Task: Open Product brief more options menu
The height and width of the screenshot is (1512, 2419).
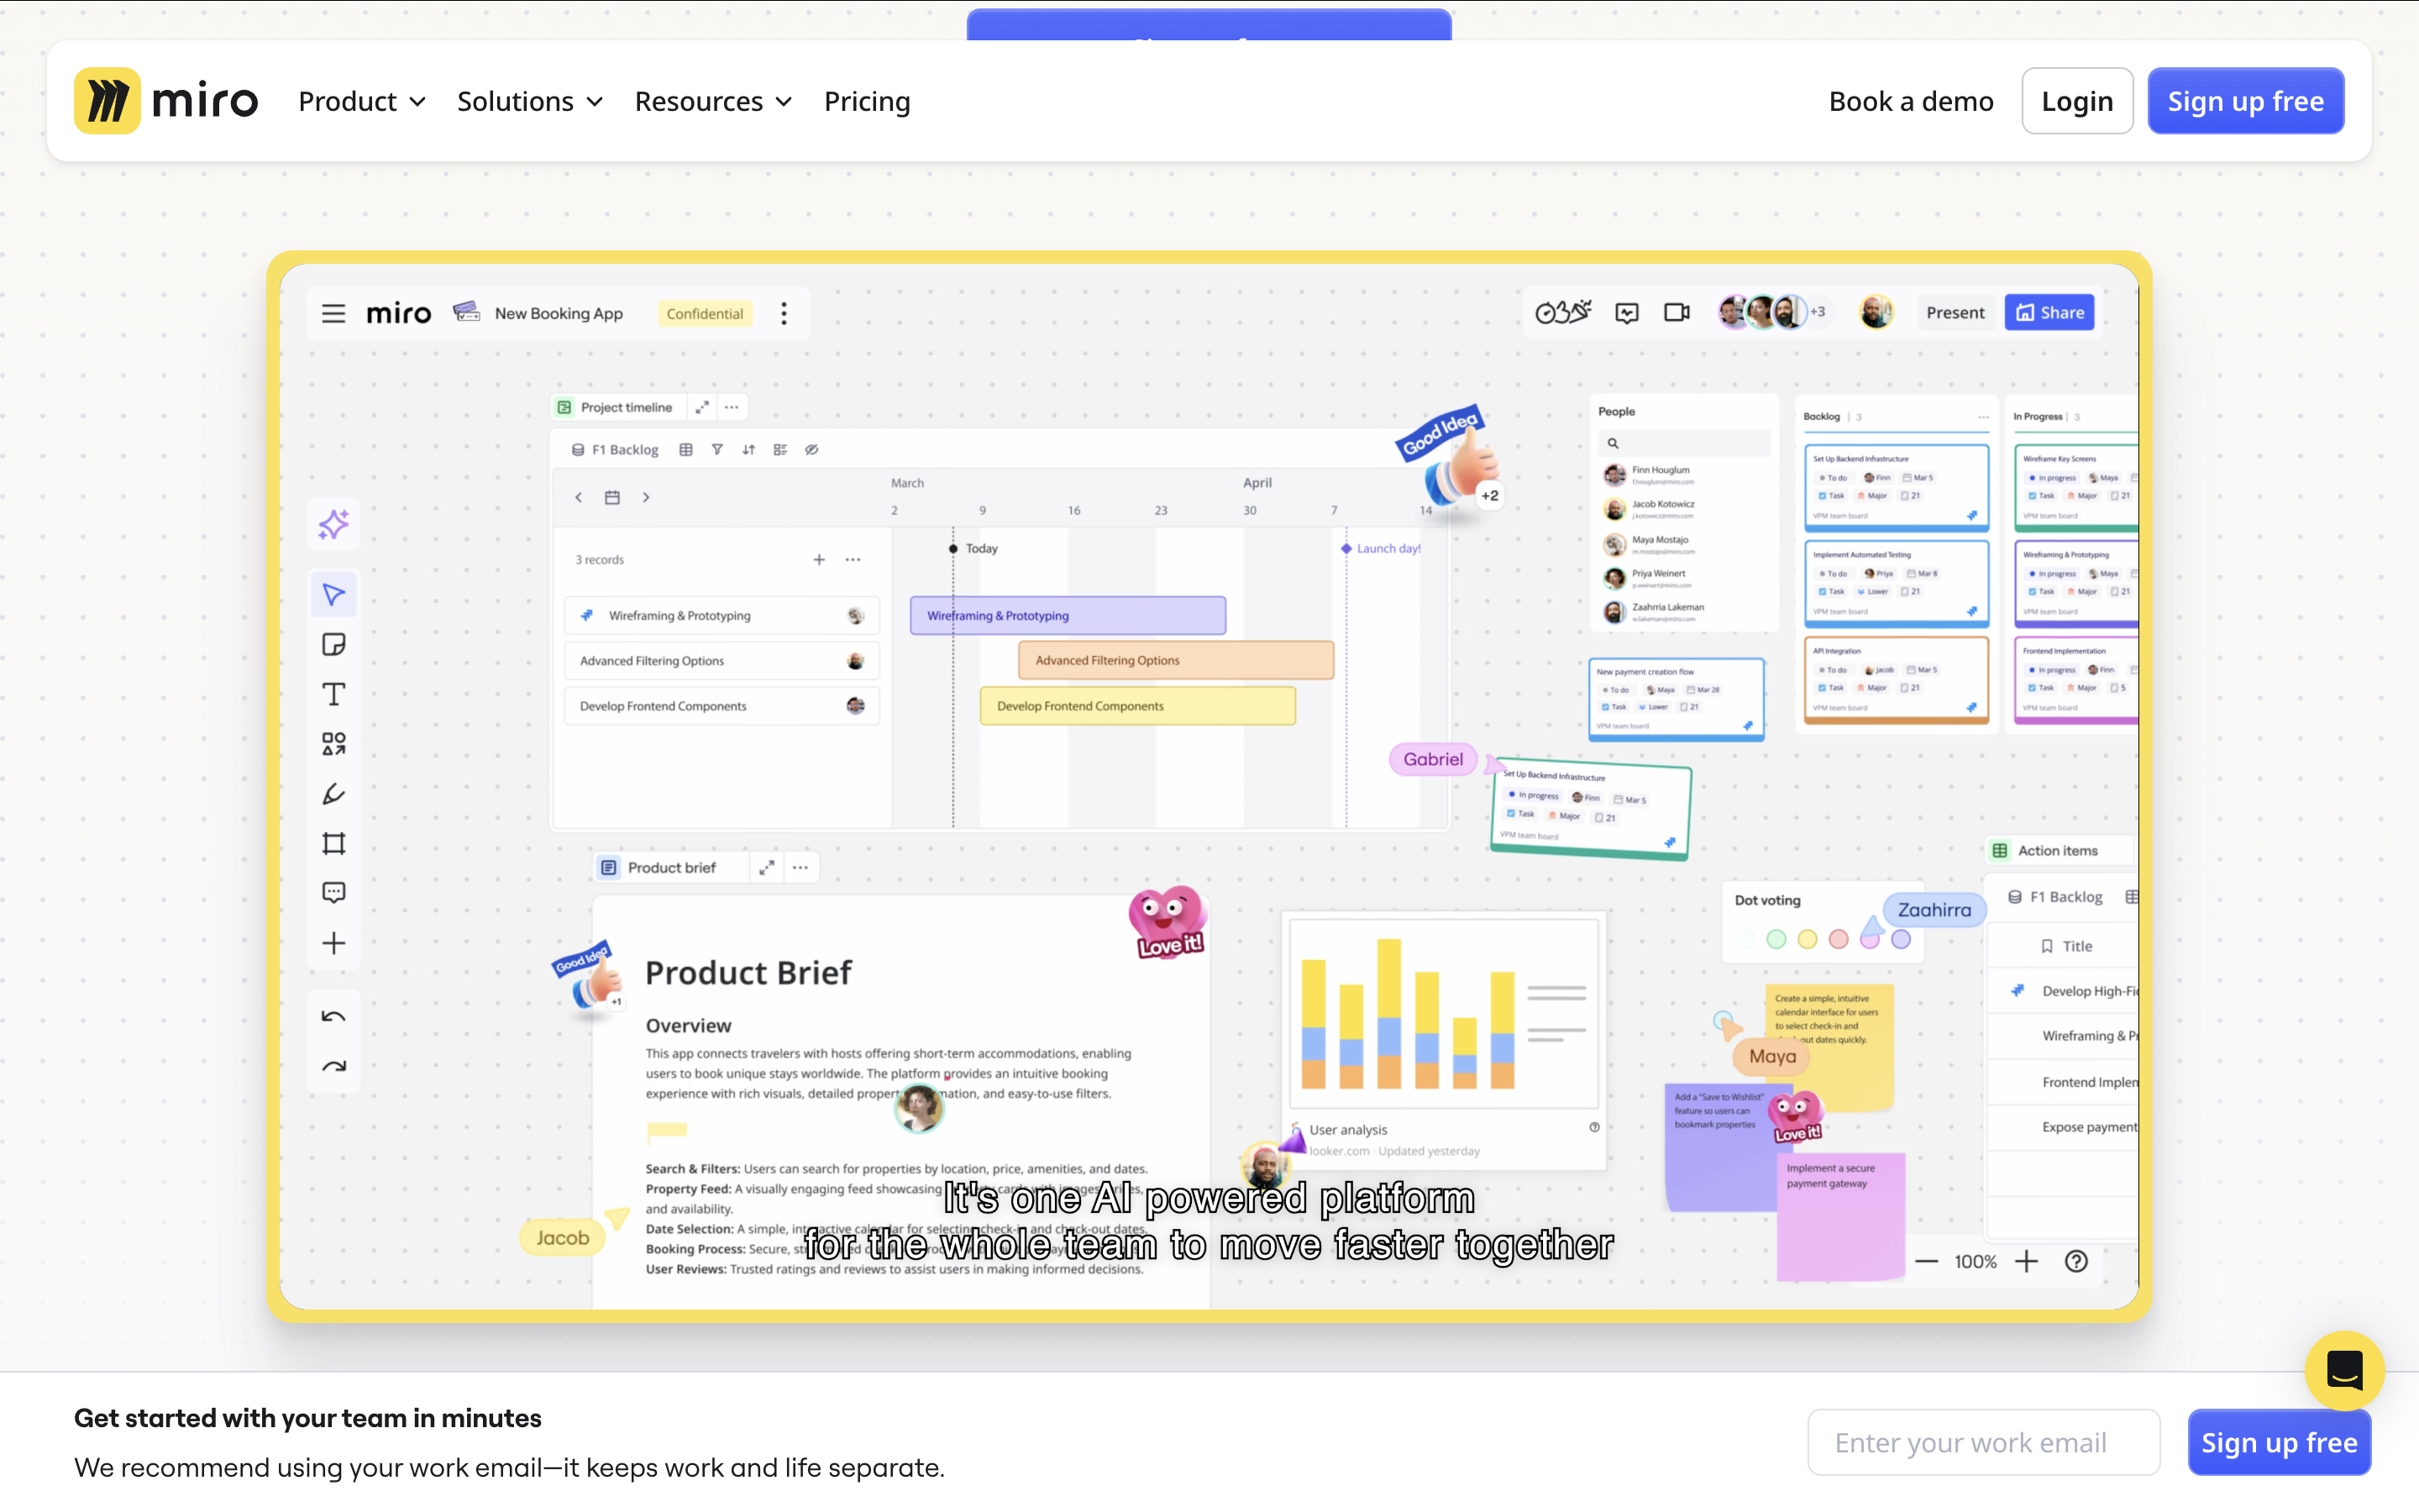Action: 800,868
